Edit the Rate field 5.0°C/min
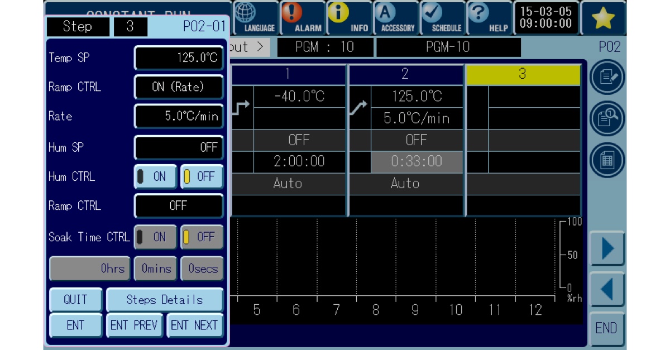 179,116
